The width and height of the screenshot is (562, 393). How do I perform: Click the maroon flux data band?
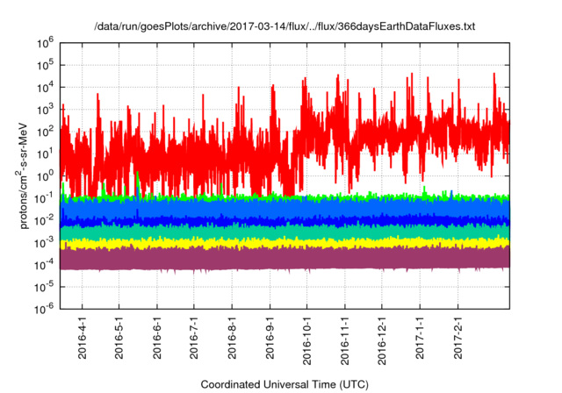pyautogui.click(x=263, y=257)
